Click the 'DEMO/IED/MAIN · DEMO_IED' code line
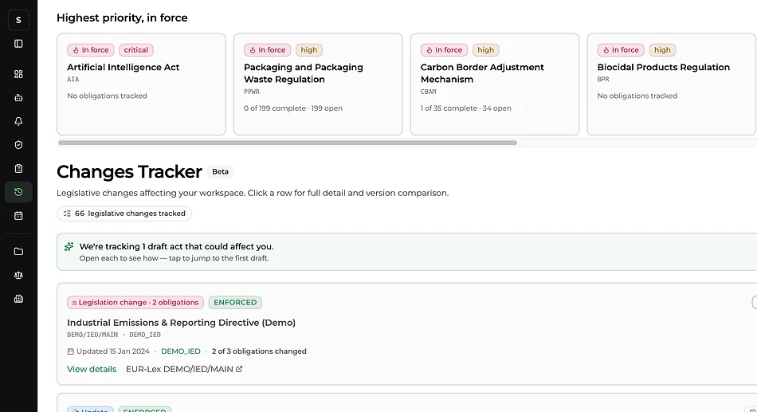This screenshot has width=757, height=412. (x=114, y=335)
